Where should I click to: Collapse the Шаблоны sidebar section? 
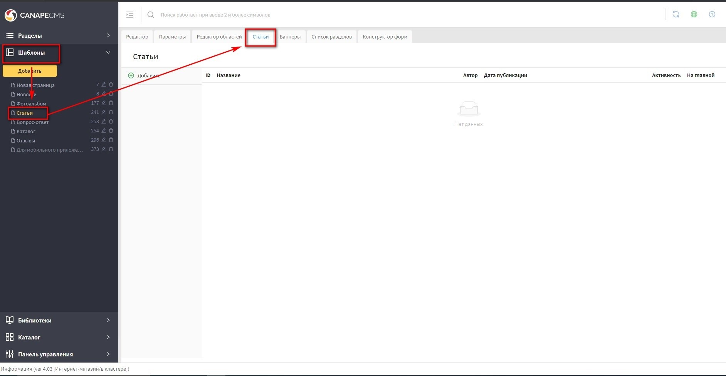108,52
